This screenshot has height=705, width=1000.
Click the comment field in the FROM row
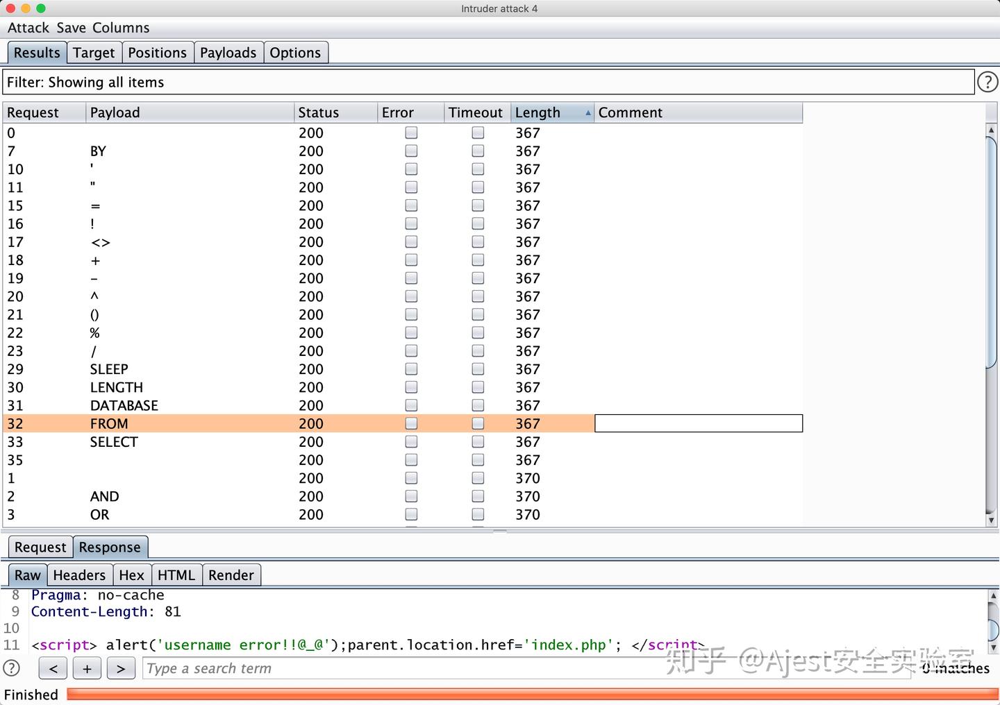[699, 423]
